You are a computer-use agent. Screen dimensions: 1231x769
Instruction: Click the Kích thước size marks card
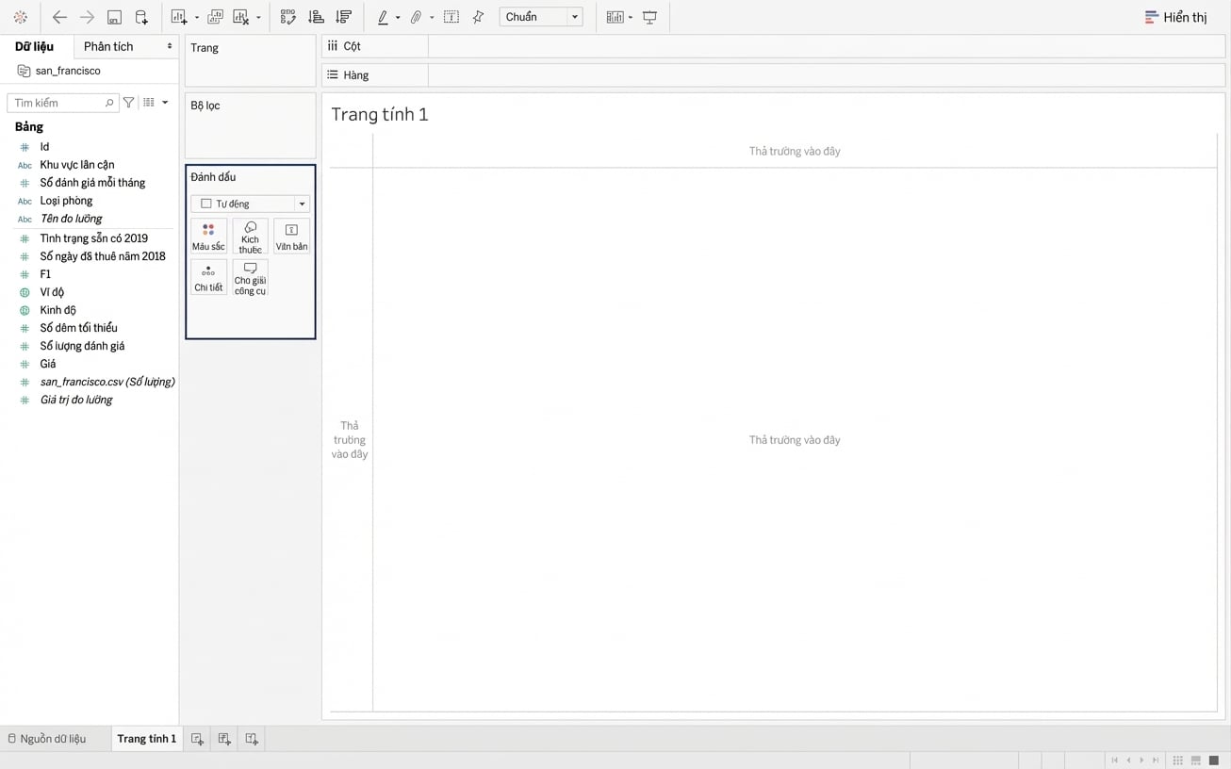[250, 237]
